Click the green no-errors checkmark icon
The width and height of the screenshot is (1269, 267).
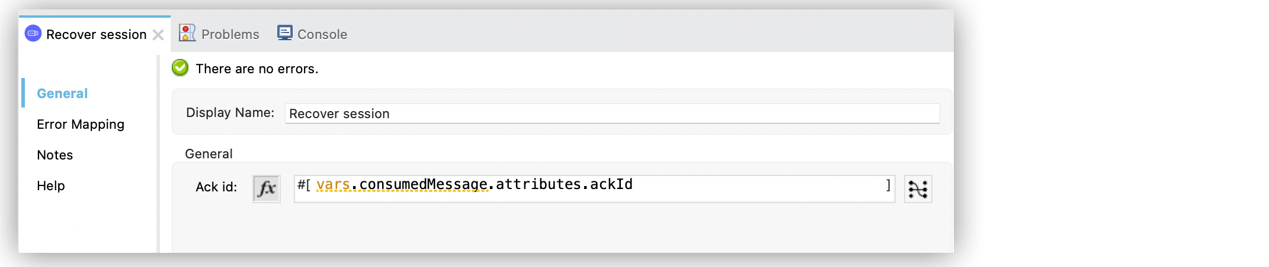tap(180, 68)
